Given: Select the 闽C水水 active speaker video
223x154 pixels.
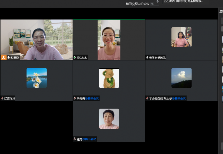Looking at the screenshot, I should (109, 39).
